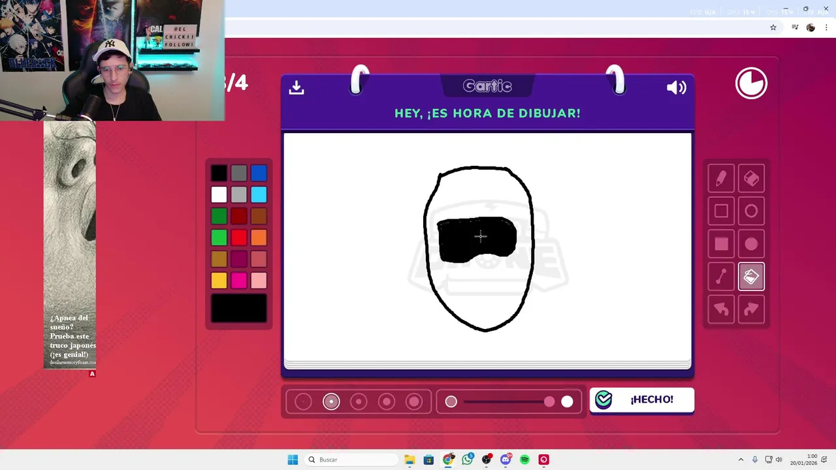
Task: Pick the dark red color swatch
Action: point(239,216)
